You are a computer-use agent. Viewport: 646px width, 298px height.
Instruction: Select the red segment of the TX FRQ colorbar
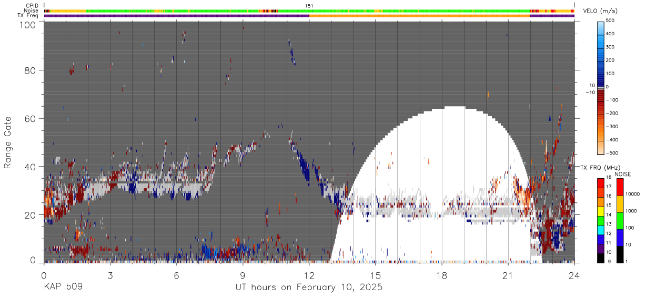pos(601,182)
